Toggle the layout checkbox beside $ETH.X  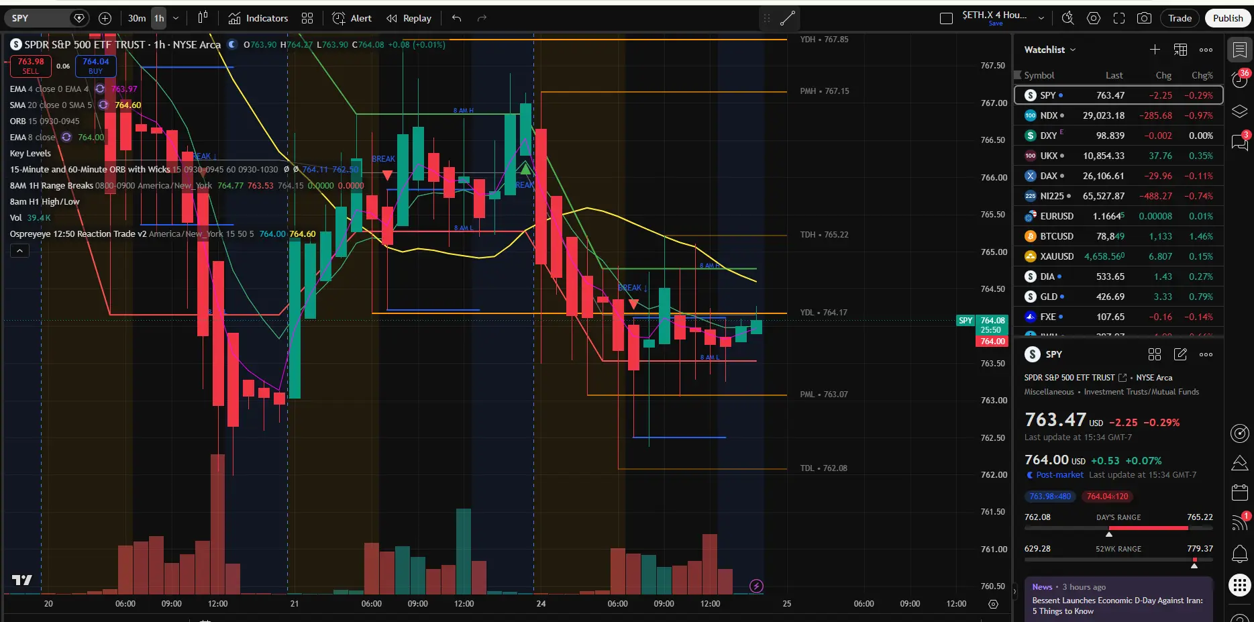pos(946,18)
